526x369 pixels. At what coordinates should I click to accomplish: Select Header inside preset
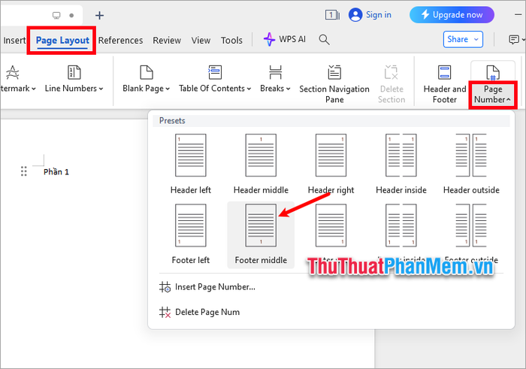[x=401, y=164]
